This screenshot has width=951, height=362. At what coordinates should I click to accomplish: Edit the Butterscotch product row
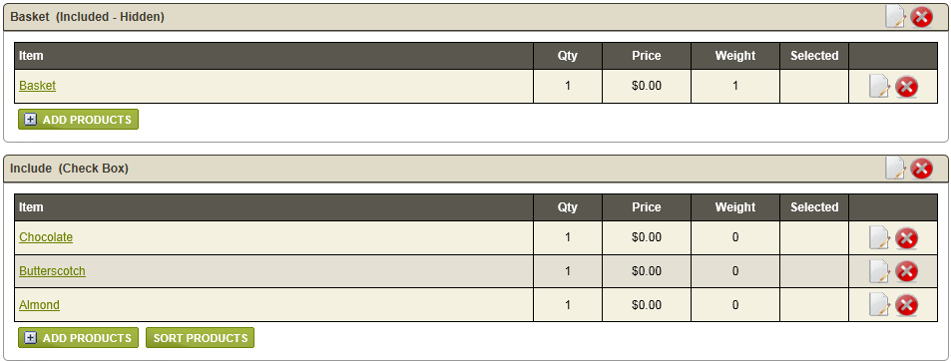[x=880, y=271]
